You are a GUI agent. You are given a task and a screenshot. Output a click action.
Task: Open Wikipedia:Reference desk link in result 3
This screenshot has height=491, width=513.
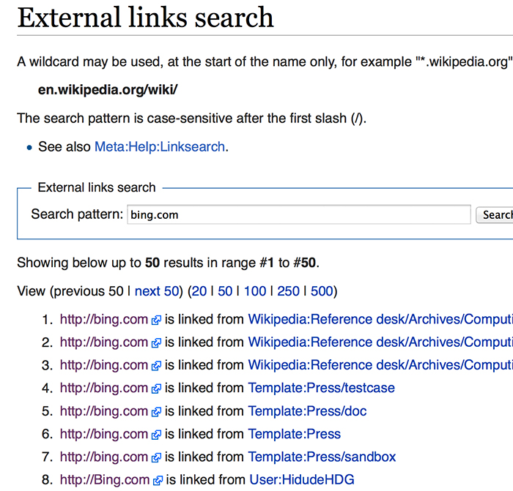(x=380, y=365)
